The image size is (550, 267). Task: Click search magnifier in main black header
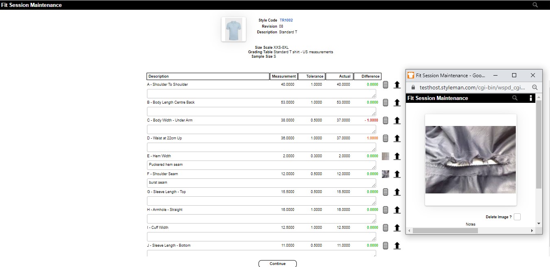click(535, 5)
